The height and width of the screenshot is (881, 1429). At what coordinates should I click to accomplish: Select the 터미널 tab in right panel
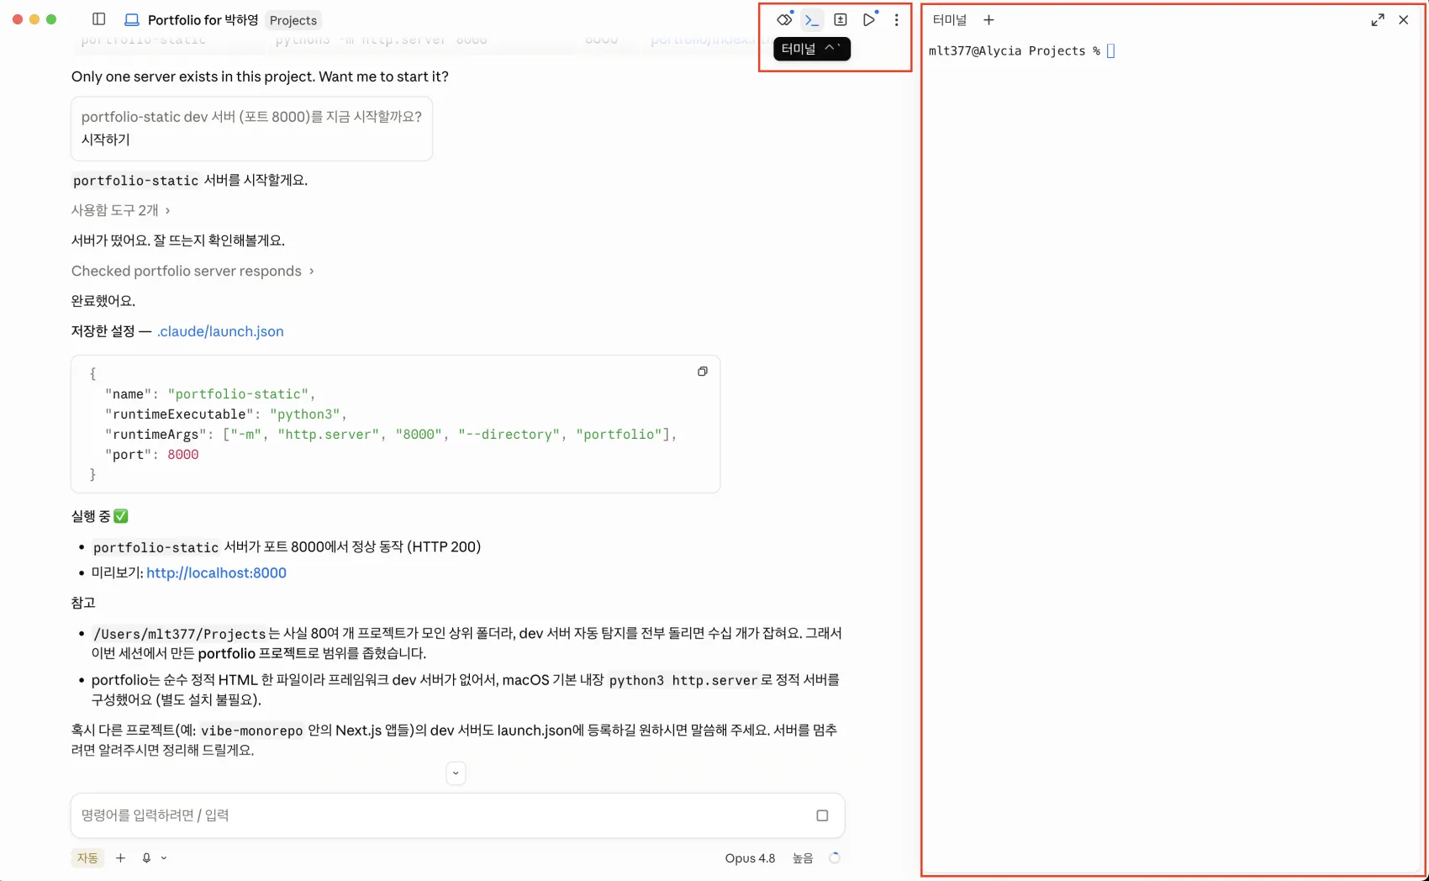pos(950,19)
